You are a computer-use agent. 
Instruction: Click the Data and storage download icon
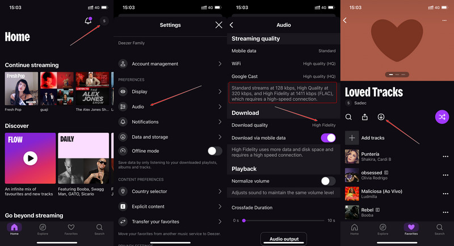(x=123, y=137)
